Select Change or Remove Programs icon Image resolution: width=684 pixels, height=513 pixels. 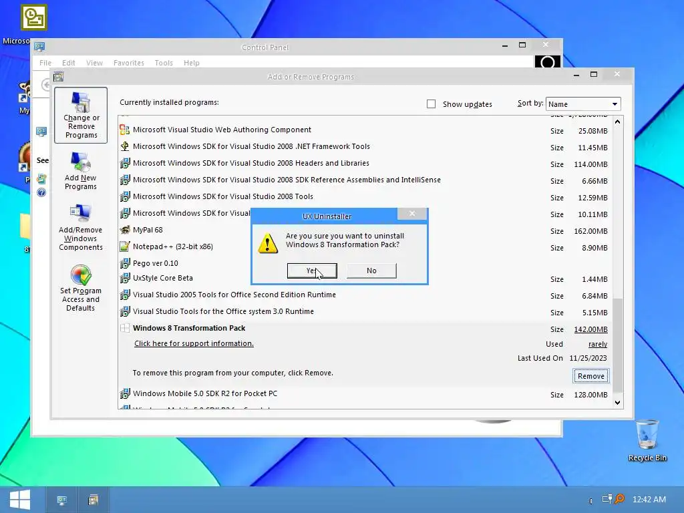(81, 115)
